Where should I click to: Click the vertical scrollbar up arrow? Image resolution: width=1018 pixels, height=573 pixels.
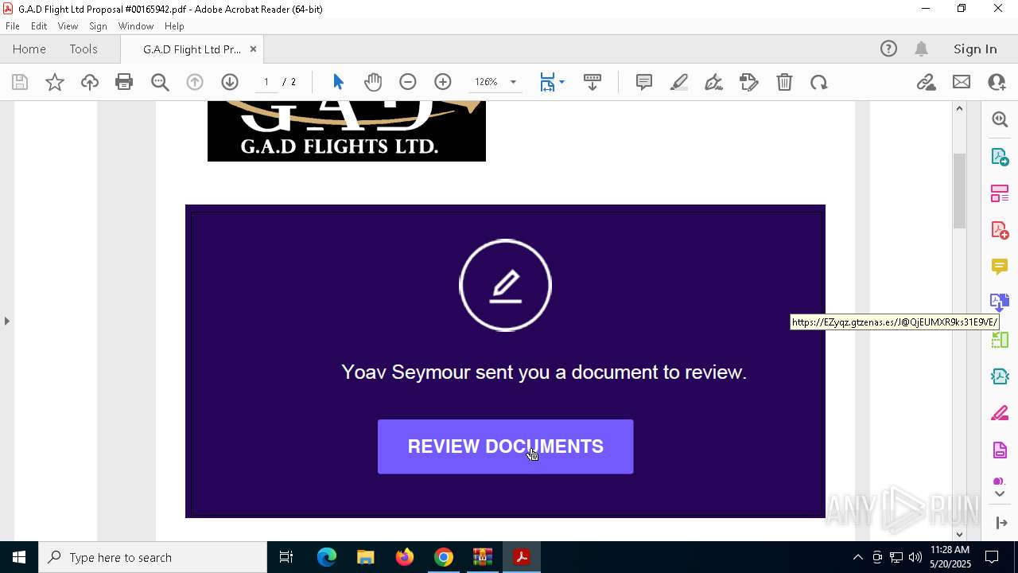coord(959,108)
